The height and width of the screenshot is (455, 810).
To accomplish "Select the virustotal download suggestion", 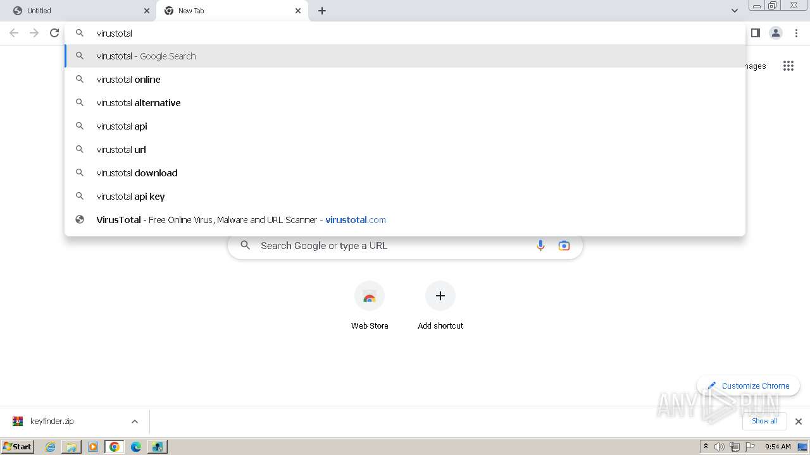I will 405,173.
